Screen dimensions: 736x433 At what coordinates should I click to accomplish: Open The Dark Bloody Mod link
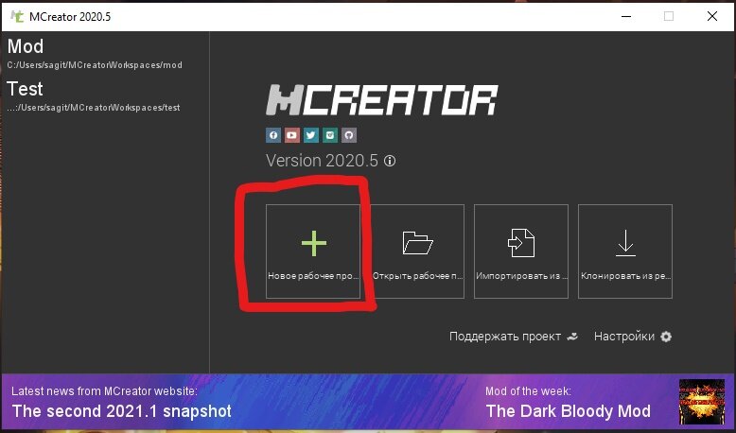568,411
